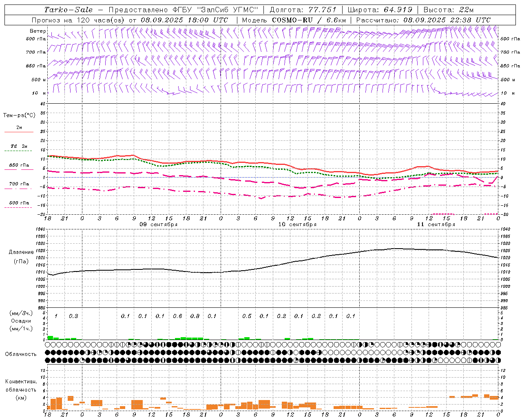The image size is (522, 418).
Task: Click the 3-hour precipitation value "0.8"
Action: (195, 316)
